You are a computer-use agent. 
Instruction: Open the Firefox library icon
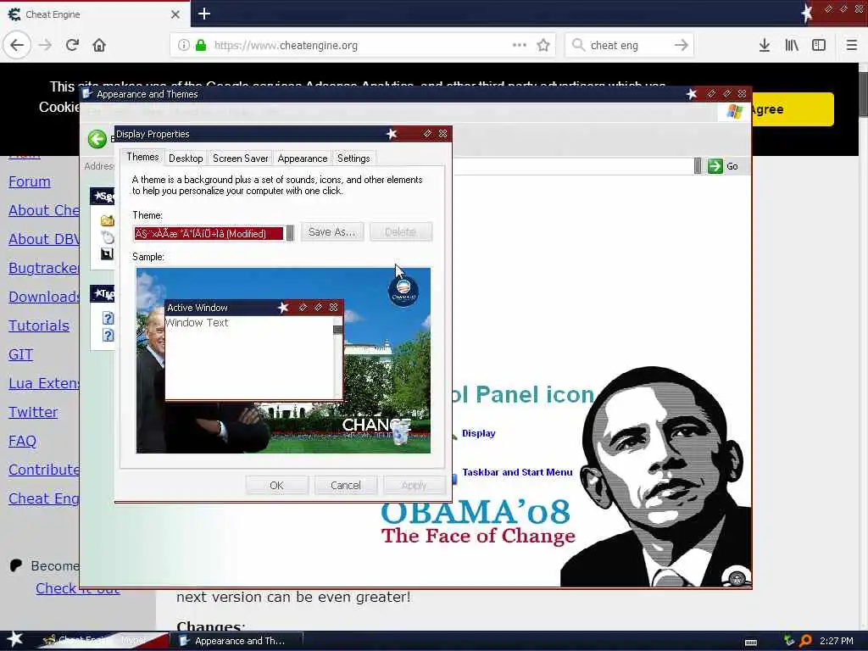(792, 45)
